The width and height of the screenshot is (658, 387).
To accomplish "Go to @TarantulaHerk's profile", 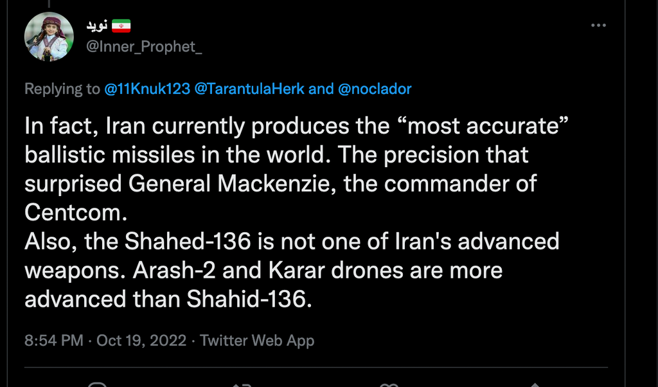I will coord(249,89).
